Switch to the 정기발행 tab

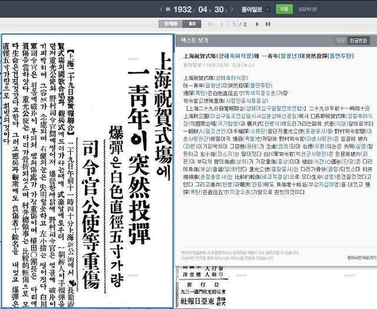pyautogui.click(x=171, y=24)
